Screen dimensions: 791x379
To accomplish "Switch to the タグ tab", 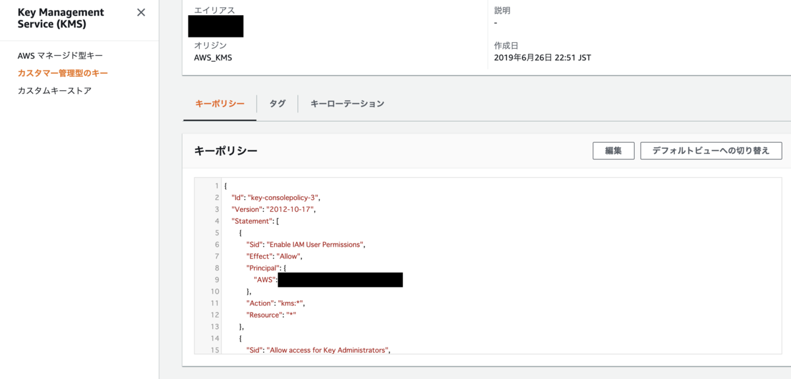I will (x=277, y=103).
